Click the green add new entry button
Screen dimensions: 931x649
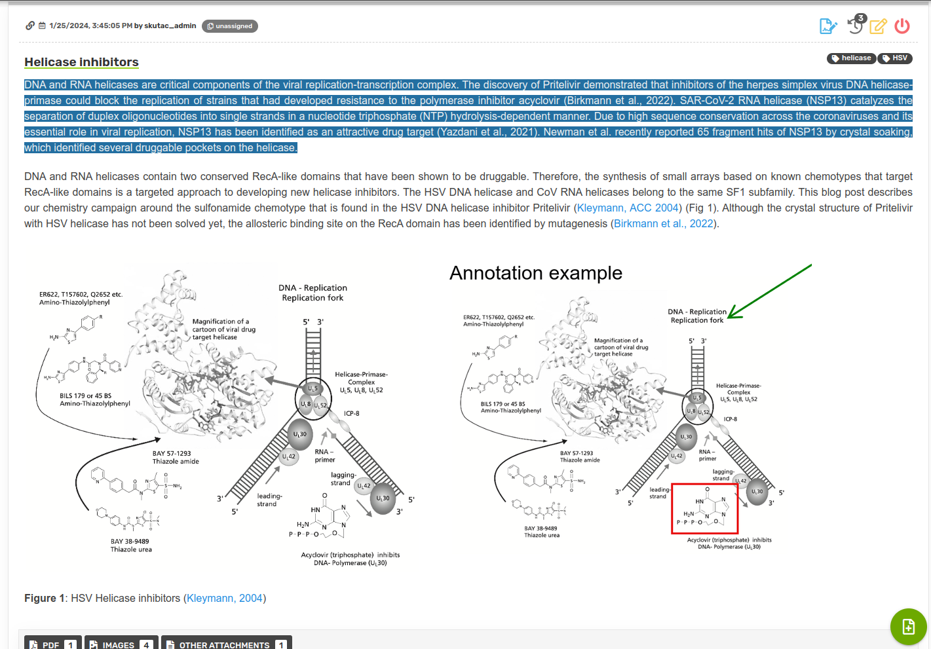click(x=908, y=627)
